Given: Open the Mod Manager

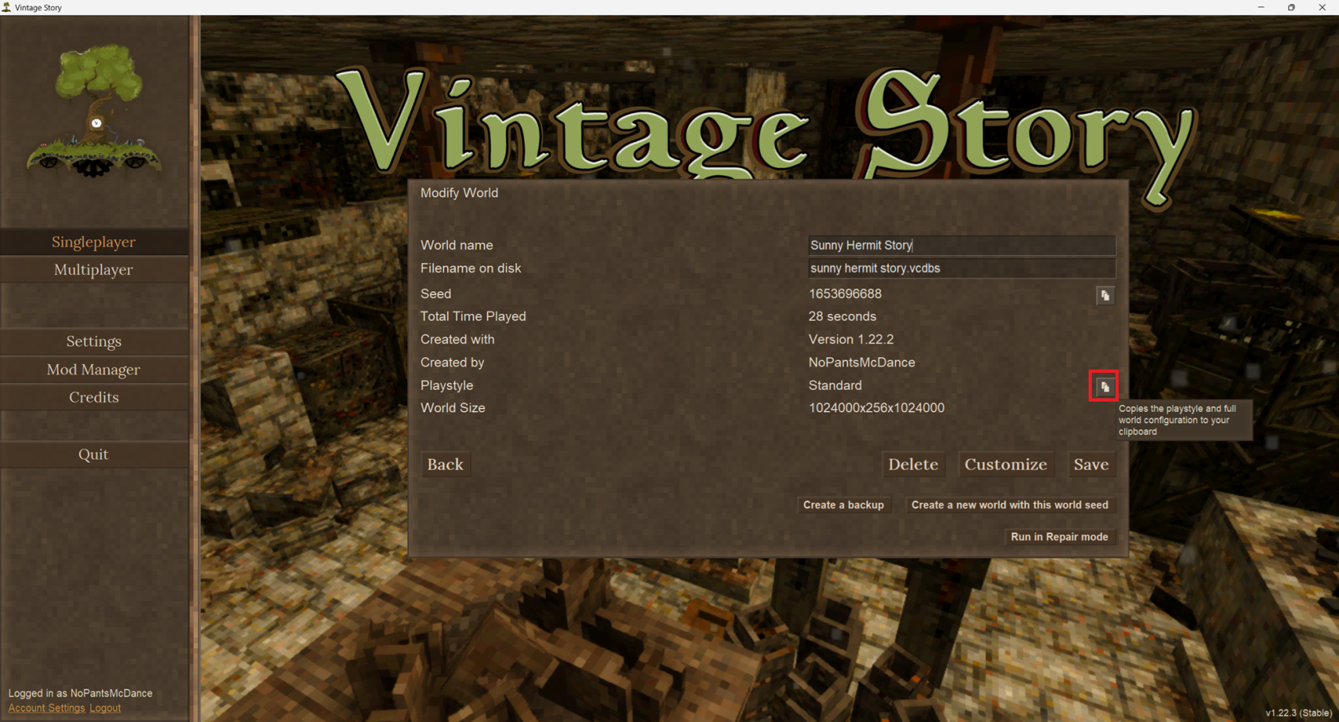Looking at the screenshot, I should coord(94,369).
